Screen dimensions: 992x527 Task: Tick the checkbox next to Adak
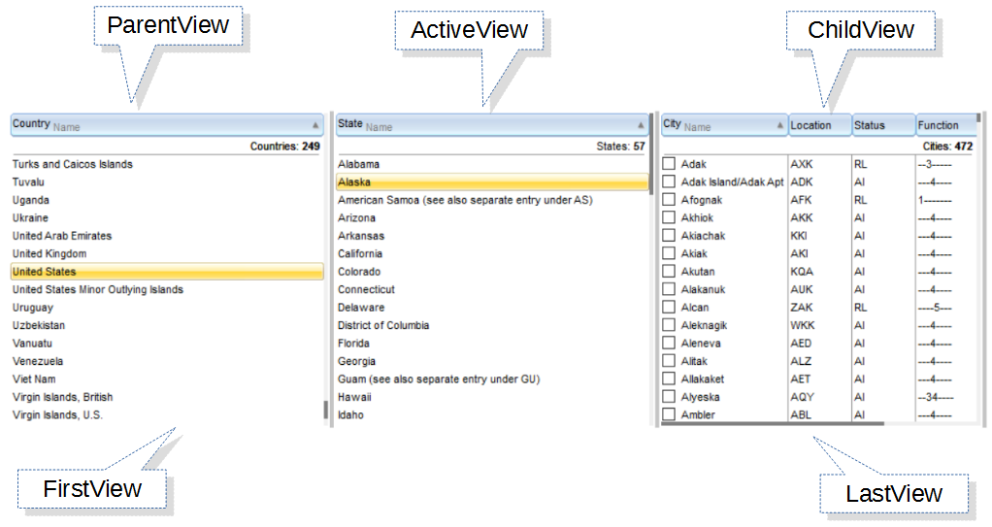point(669,164)
